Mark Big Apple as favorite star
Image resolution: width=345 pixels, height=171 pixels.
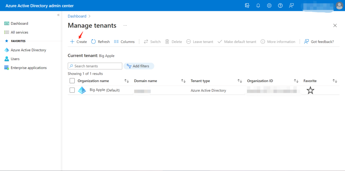click(x=310, y=90)
